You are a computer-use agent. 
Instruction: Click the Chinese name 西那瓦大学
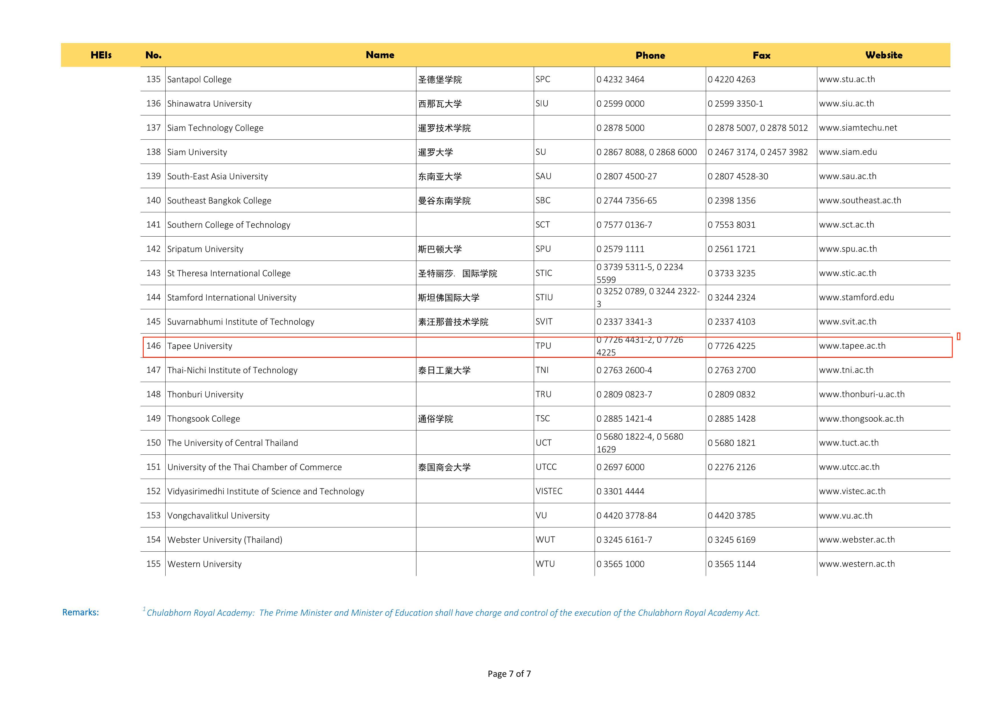click(x=440, y=104)
